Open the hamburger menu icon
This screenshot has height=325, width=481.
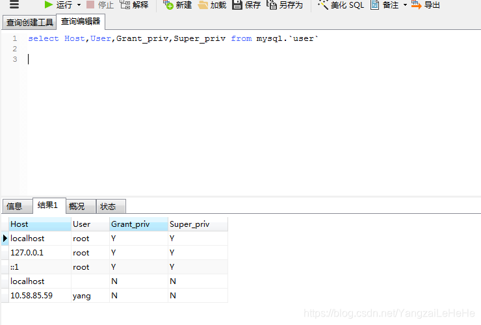pos(14,5)
